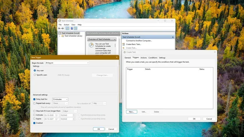244x137 pixels.
Task: Close the Create Task dialog with X
Action: 215,52
